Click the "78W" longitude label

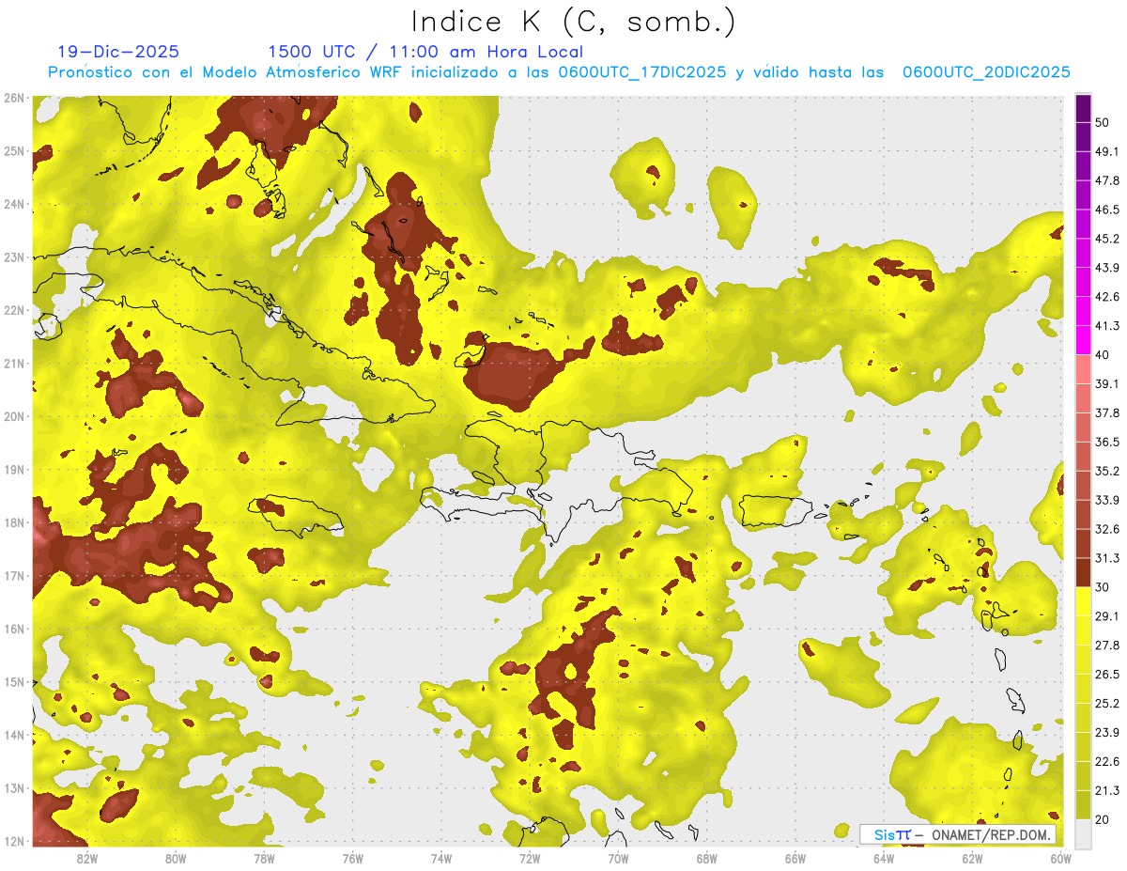[264, 858]
